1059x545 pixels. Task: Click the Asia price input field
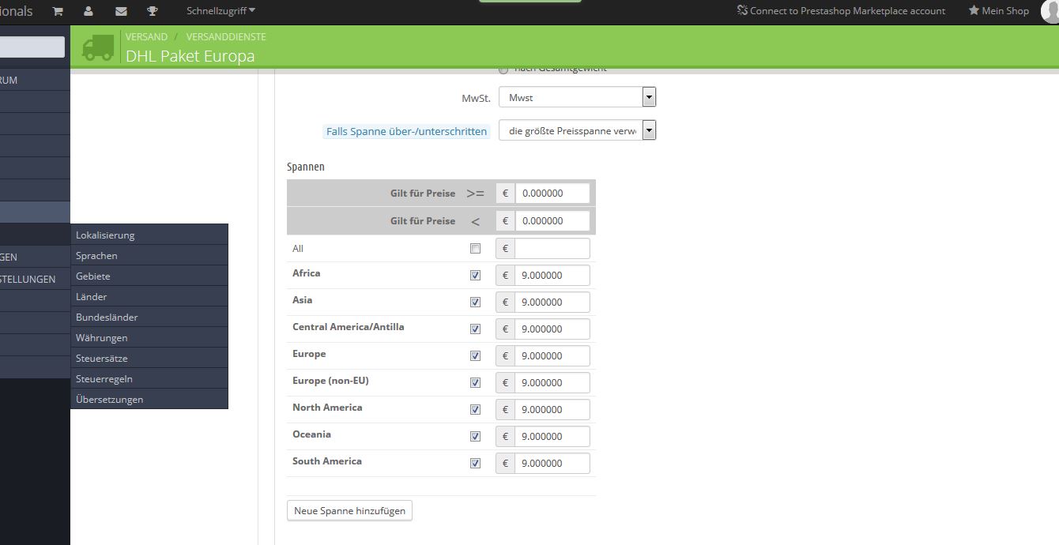[x=552, y=303]
